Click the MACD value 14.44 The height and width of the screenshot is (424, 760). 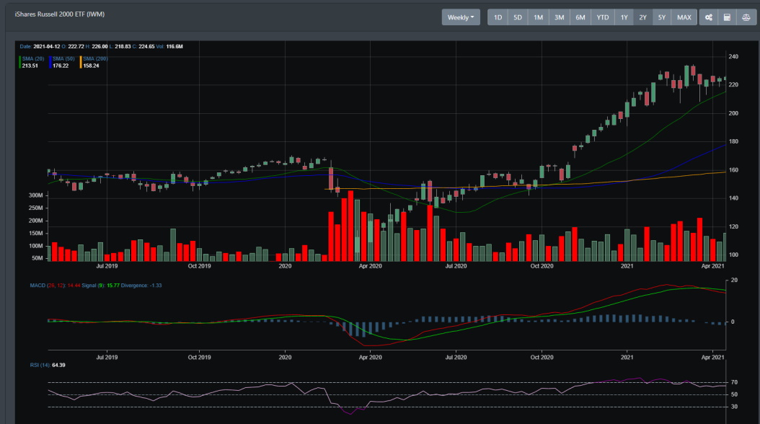click(74, 286)
